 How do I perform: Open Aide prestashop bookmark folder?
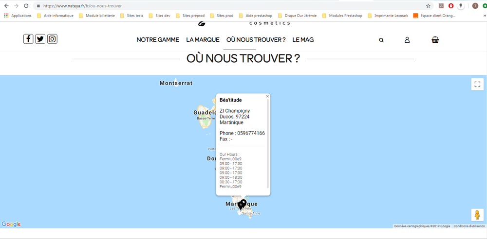click(256, 16)
